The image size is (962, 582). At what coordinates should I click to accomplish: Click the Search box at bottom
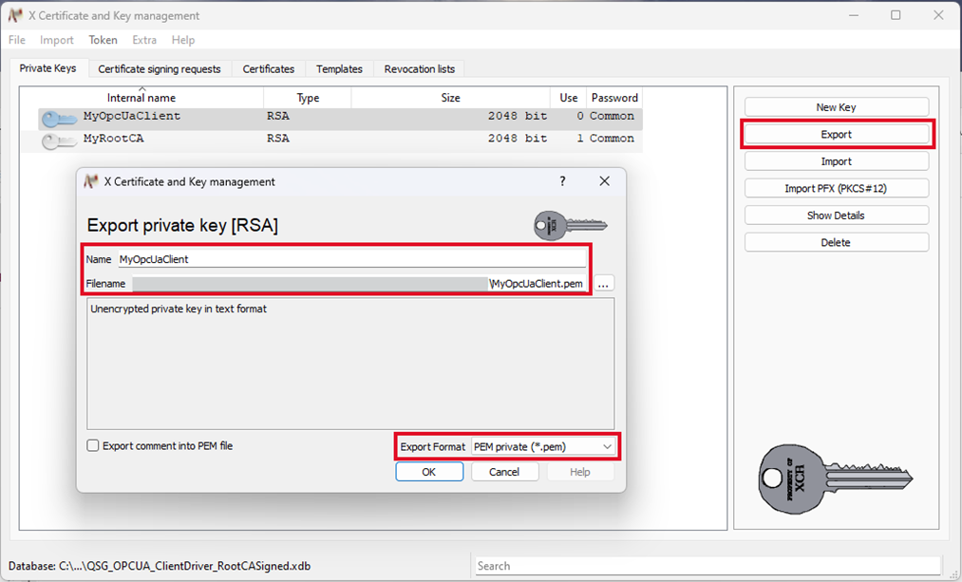click(707, 566)
